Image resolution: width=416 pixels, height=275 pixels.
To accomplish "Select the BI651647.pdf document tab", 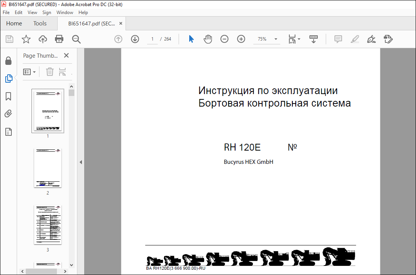I will pyautogui.click(x=91, y=24).
